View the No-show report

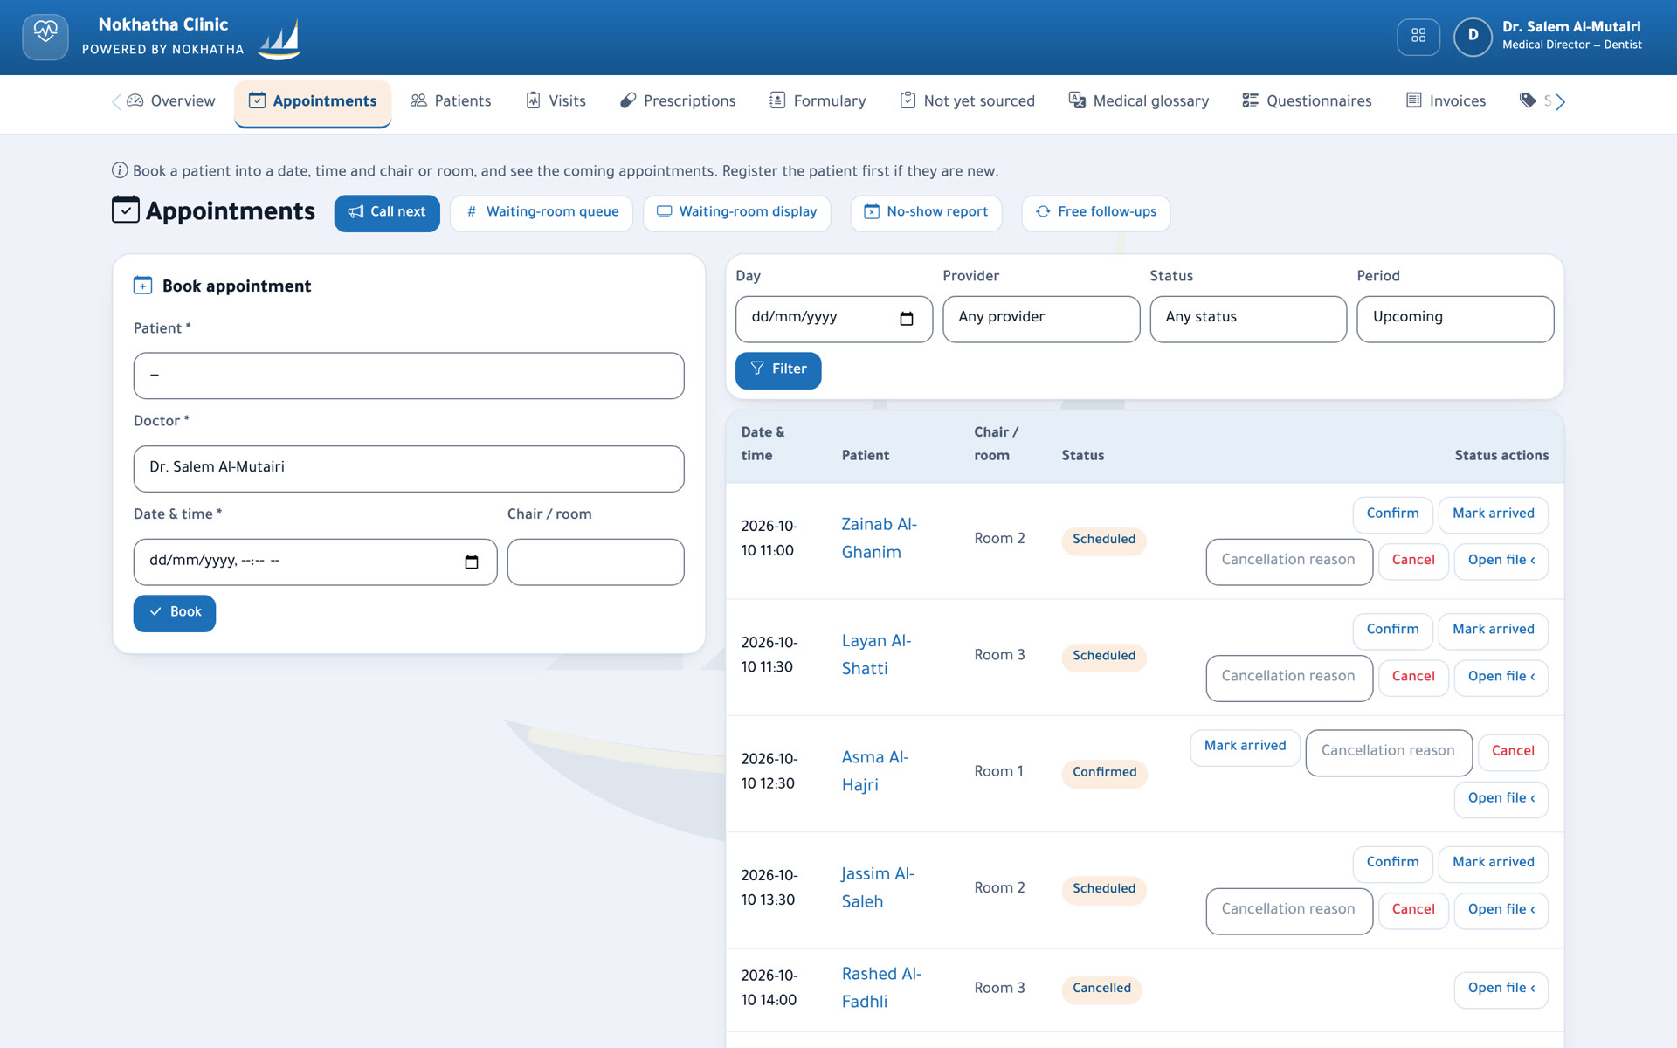click(x=926, y=213)
